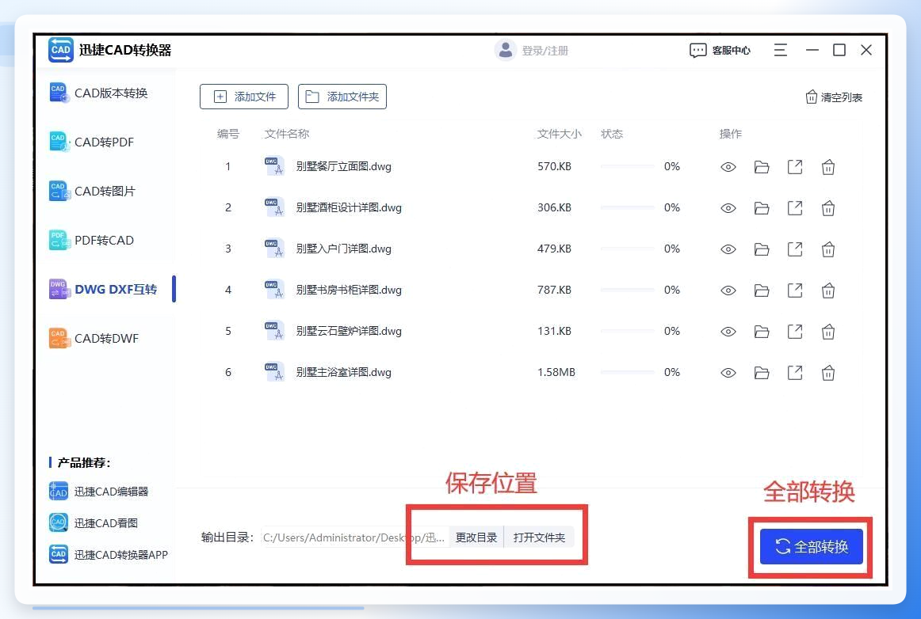Viewport: 921px width, 619px height.
Task: Start conversion with 全部转换 button
Action: tap(811, 547)
